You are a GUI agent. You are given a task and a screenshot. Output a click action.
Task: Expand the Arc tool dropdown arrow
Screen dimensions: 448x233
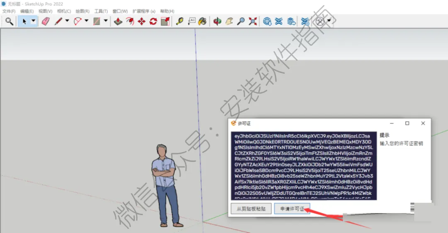[86, 21]
